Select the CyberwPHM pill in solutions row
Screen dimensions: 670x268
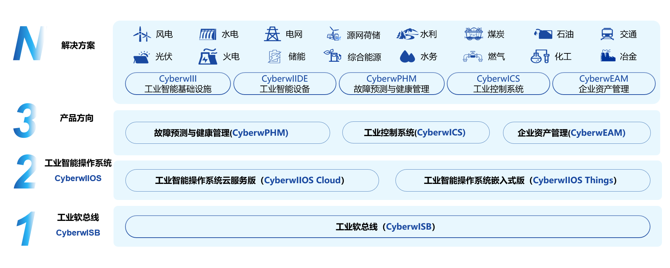[392, 84]
